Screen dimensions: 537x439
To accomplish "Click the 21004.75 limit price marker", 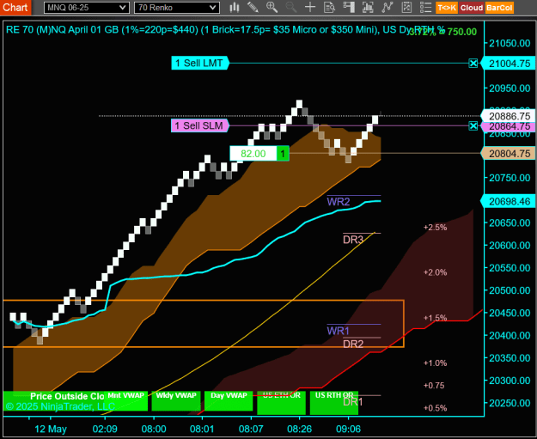I will coord(509,64).
